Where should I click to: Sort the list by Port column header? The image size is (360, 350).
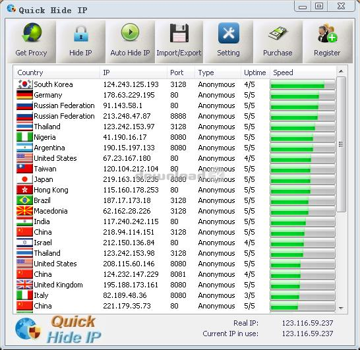(x=181, y=73)
